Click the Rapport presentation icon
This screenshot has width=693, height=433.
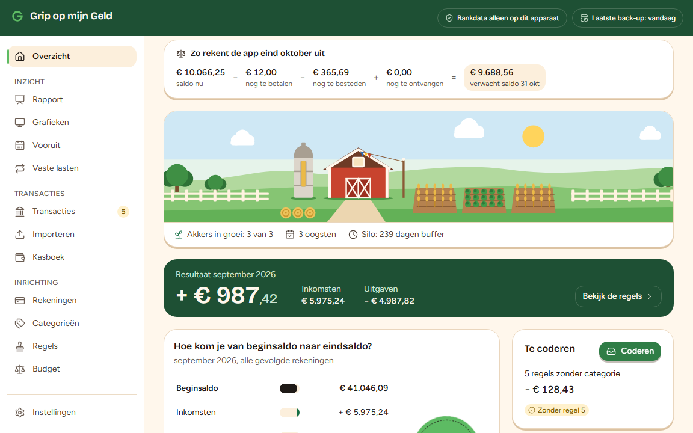point(20,100)
